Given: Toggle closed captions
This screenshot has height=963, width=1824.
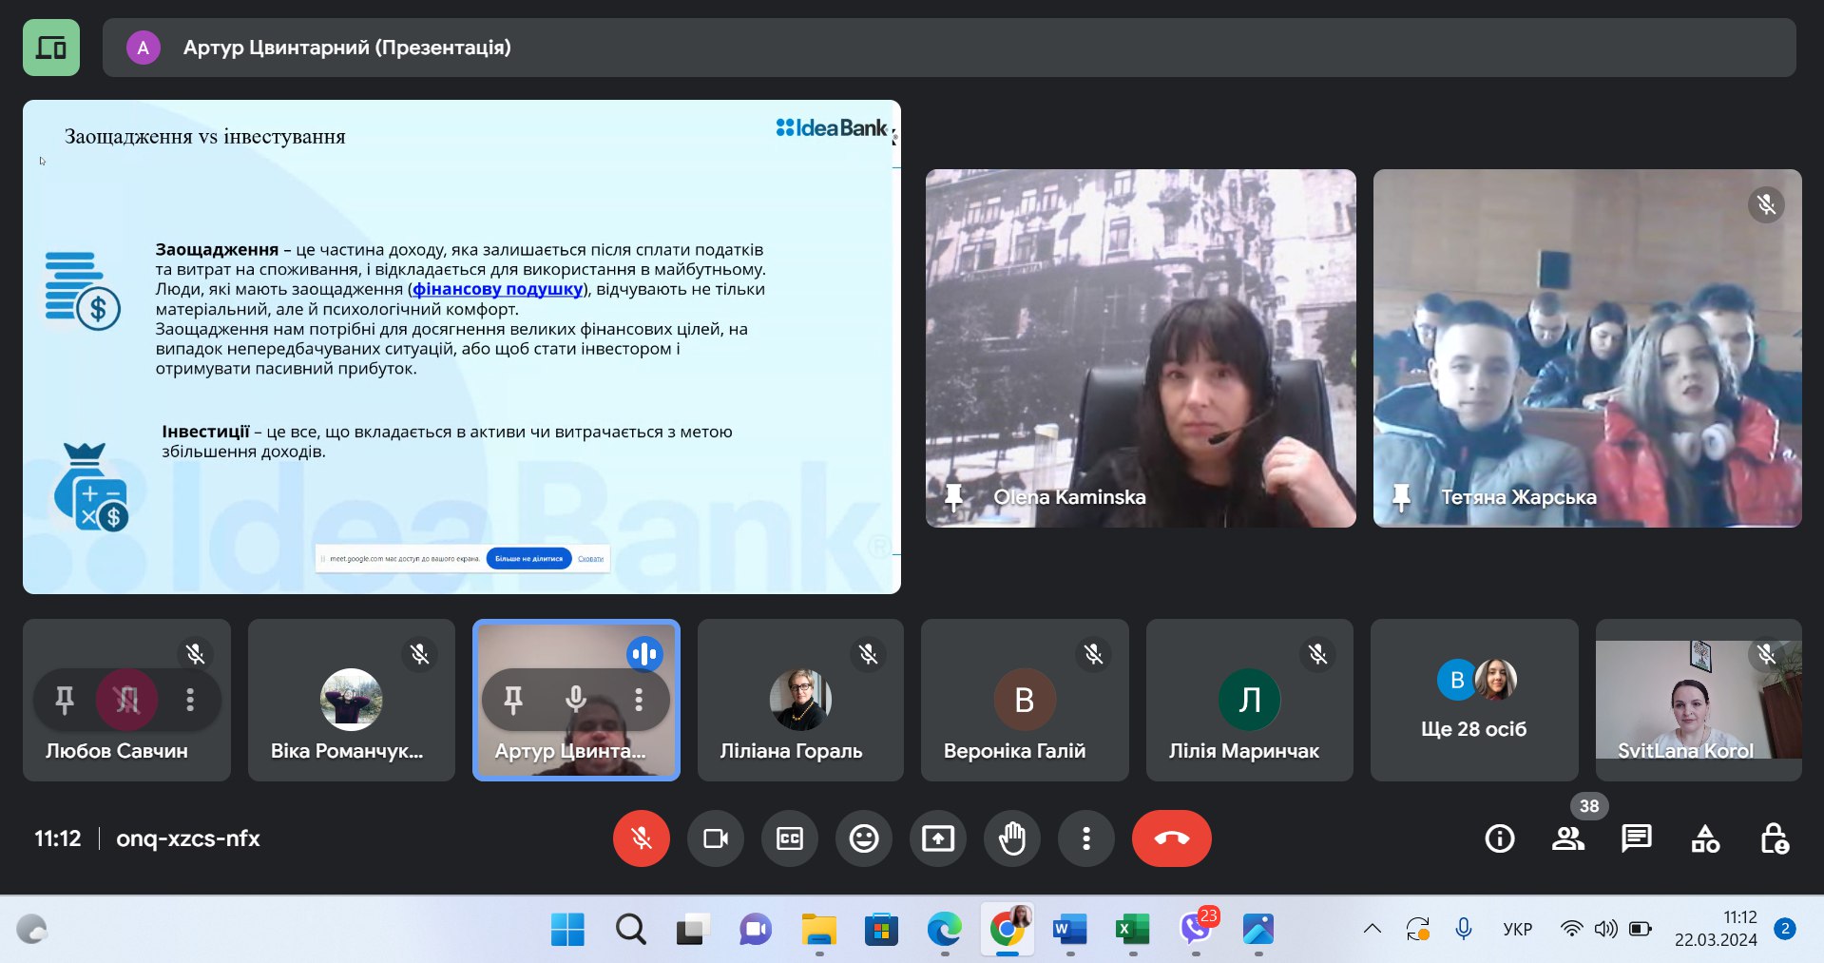Looking at the screenshot, I should pos(789,838).
